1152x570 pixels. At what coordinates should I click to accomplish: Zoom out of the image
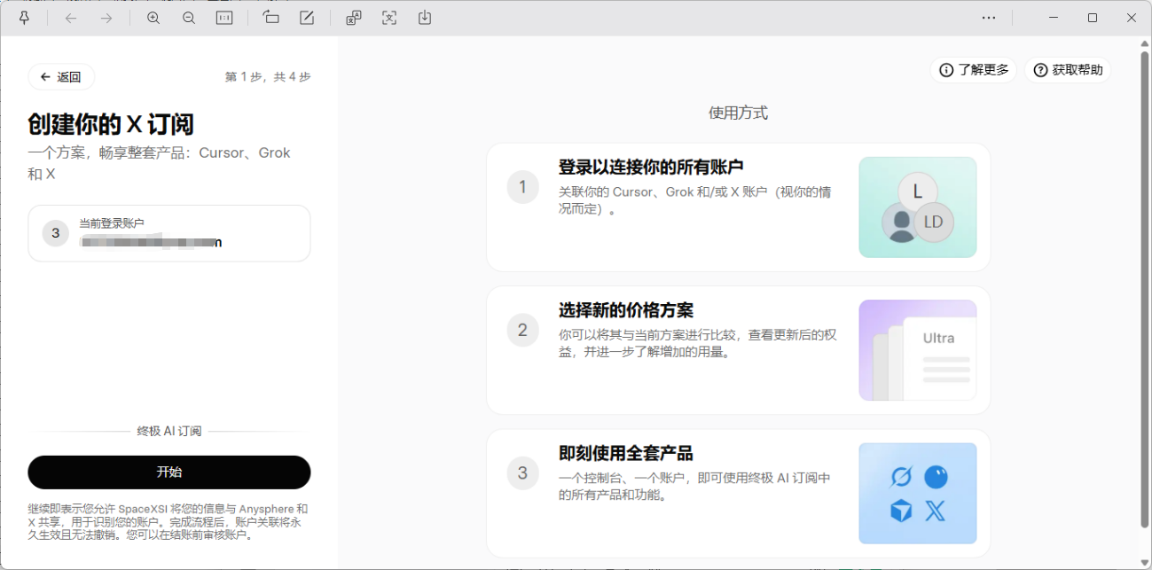[x=189, y=18]
